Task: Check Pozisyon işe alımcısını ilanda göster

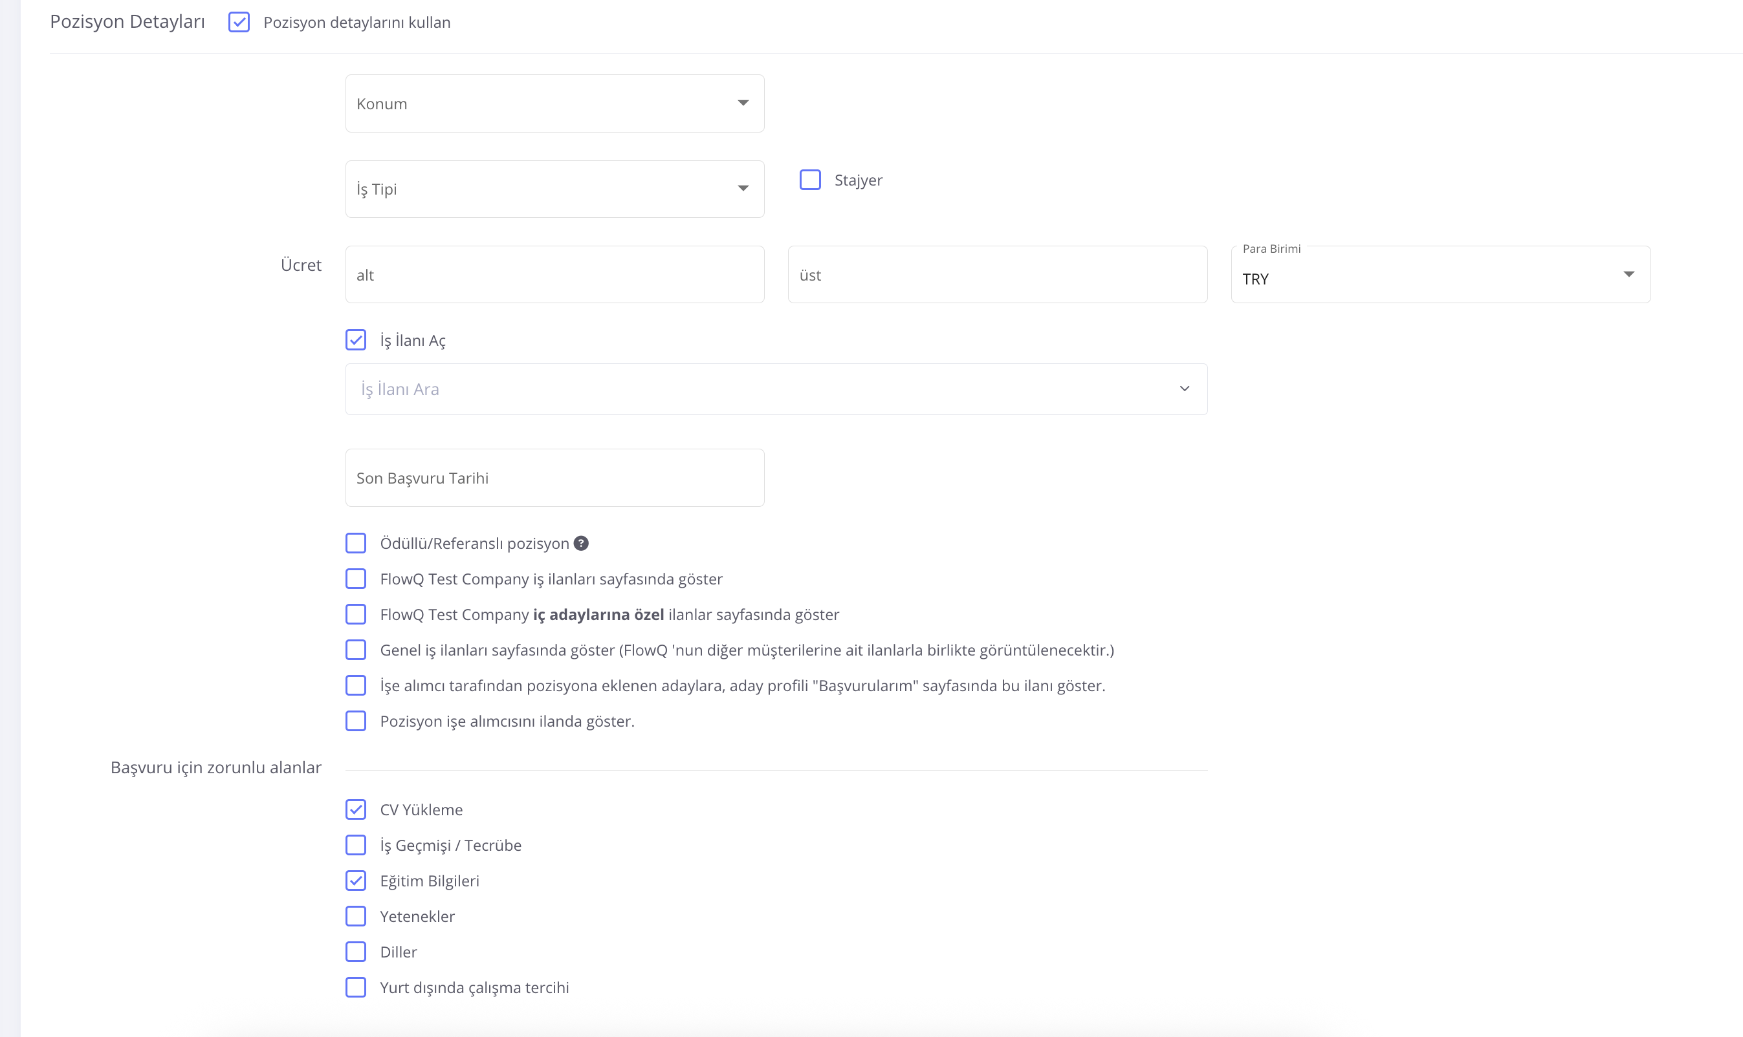Action: click(x=356, y=721)
